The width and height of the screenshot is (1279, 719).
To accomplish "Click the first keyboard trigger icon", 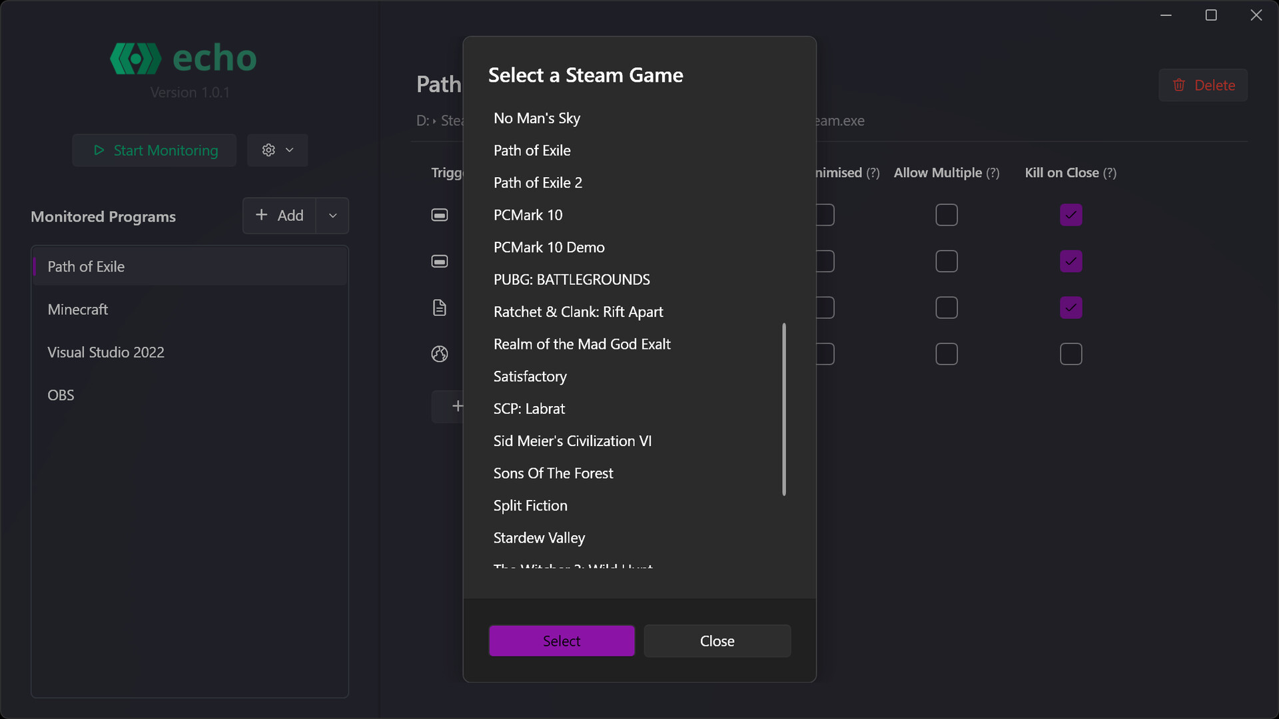I will (x=440, y=215).
